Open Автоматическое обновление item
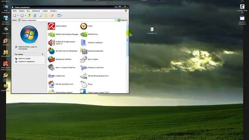249x140 pixels. pos(63,51)
